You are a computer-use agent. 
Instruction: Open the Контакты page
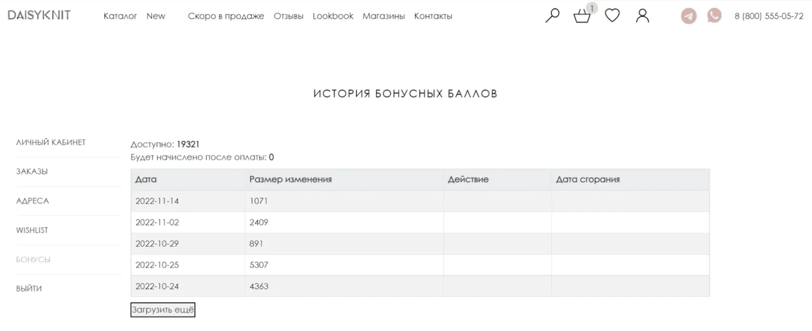(x=433, y=16)
